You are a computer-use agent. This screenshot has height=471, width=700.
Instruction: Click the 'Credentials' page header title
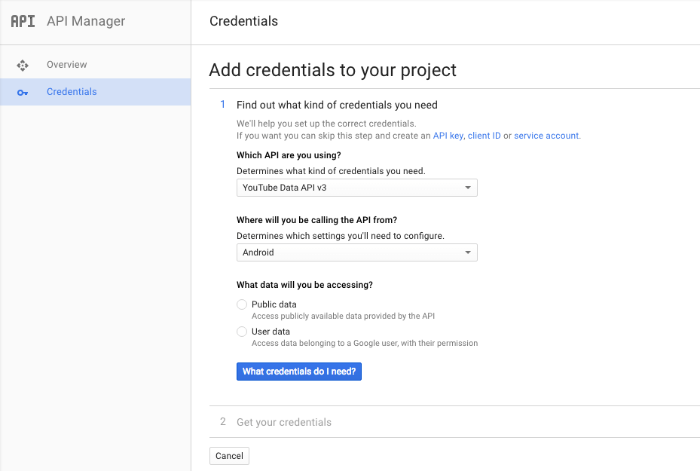click(x=243, y=21)
